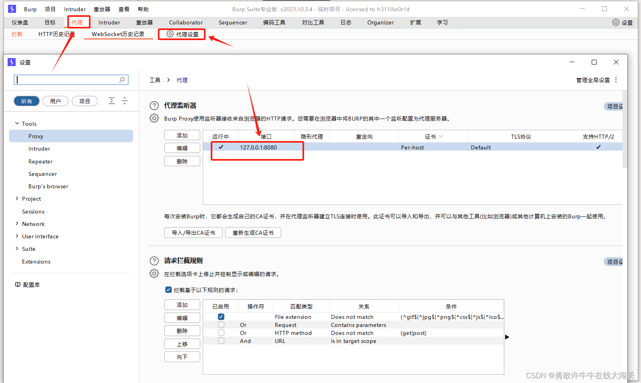
Task: Click 编辑 button for interception rules
Action: pos(182,318)
